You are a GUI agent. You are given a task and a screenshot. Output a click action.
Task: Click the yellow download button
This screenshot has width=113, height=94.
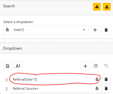(97, 7)
